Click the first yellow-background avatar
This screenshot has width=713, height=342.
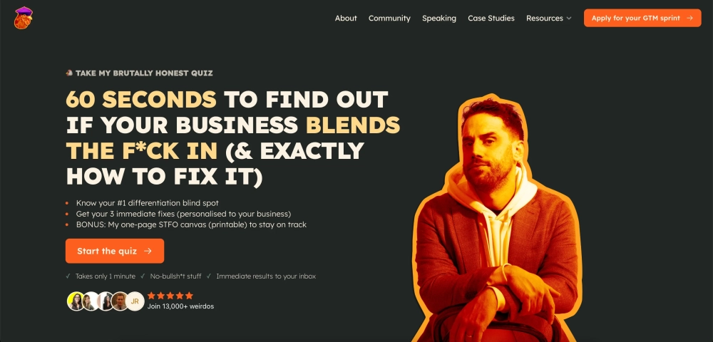[76, 301]
